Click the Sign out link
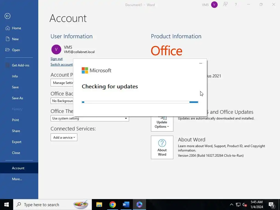 click(x=56, y=59)
